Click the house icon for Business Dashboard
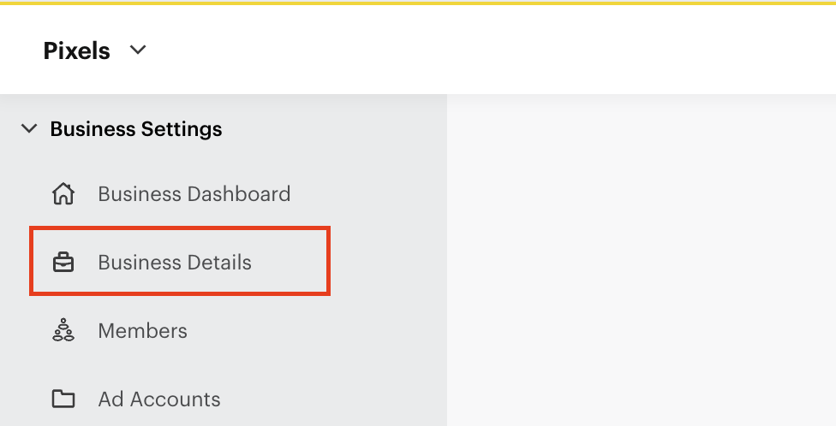This screenshot has height=426, width=836. 63,194
